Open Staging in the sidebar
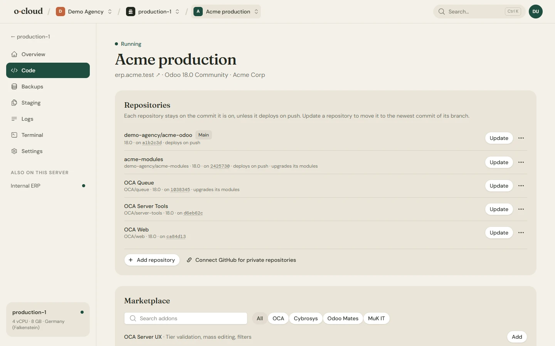Screen dimensions: 555x346 click(x=48, y=103)
